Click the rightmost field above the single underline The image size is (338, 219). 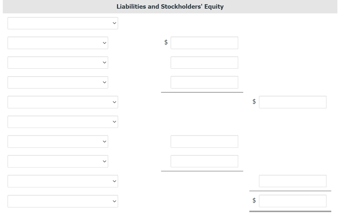(x=293, y=181)
